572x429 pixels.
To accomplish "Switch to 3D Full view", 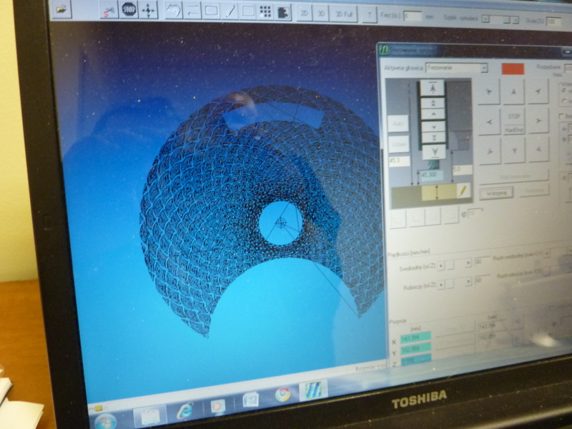I will [x=343, y=14].
